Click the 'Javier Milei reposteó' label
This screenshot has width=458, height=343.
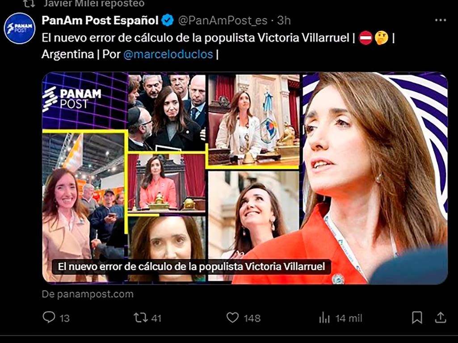point(94,4)
